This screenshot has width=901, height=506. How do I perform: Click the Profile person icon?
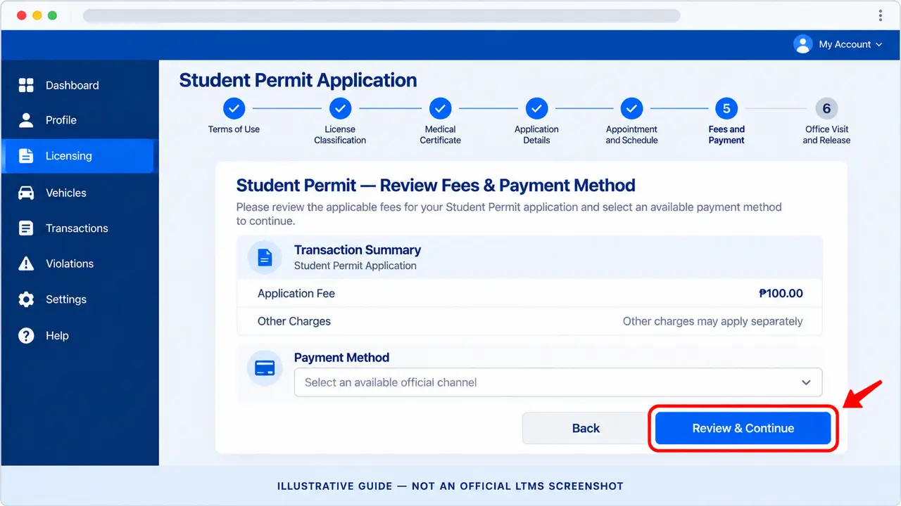click(26, 120)
